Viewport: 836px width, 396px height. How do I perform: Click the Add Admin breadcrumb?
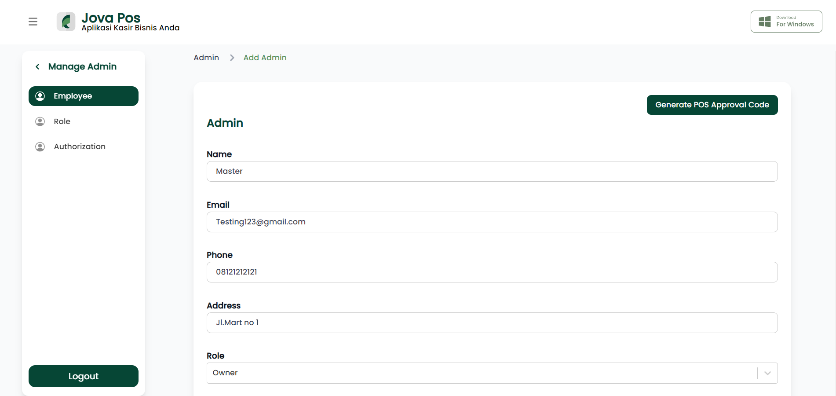coord(265,58)
